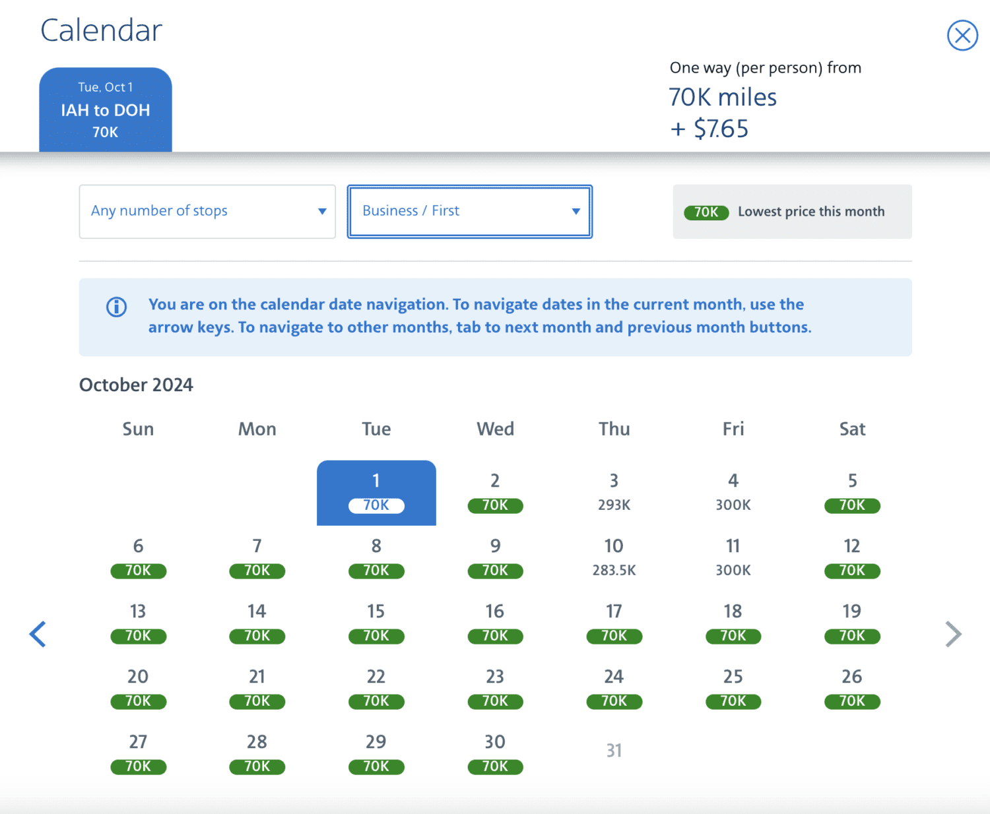Click October 26 on the Saturday column

point(851,687)
